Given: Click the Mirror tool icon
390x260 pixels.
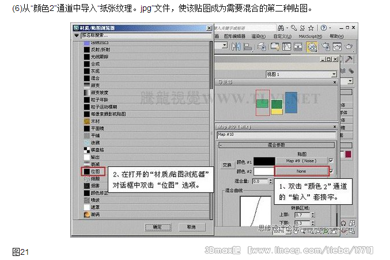Looking at the screenshot, I should (x=236, y=47).
